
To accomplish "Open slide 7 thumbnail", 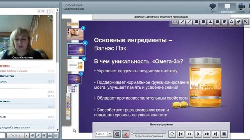I will point(74,79).
